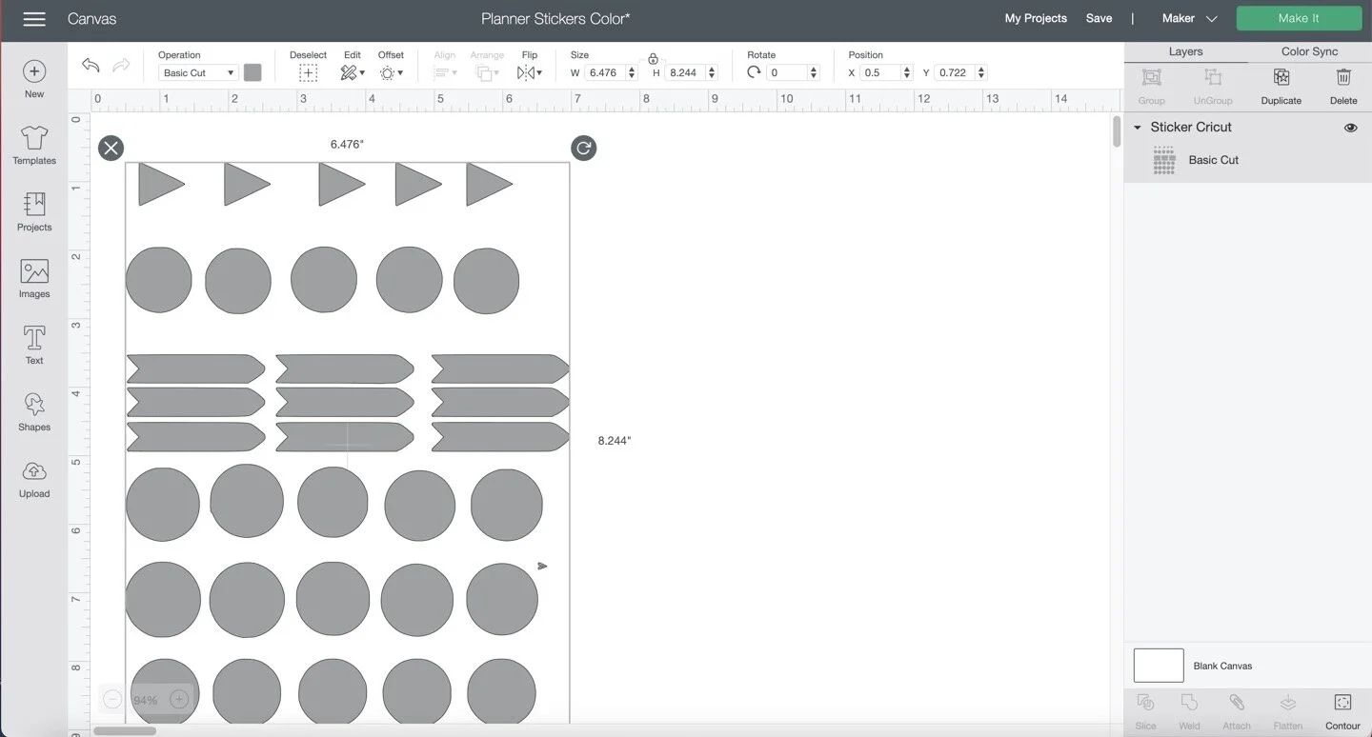This screenshot has width=1372, height=737.
Task: Click the project title Planner Stickers Color
Action: click(555, 18)
